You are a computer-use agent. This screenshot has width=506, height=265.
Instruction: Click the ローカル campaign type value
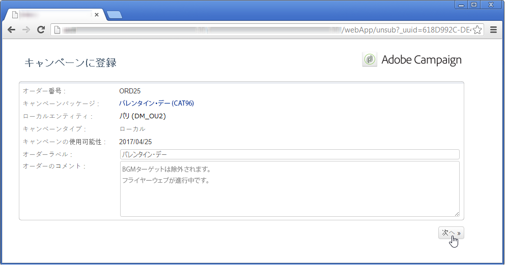(x=132, y=129)
